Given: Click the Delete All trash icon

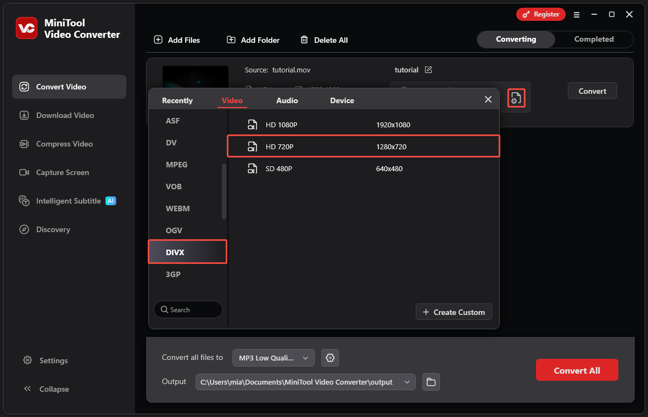Looking at the screenshot, I should [x=304, y=40].
